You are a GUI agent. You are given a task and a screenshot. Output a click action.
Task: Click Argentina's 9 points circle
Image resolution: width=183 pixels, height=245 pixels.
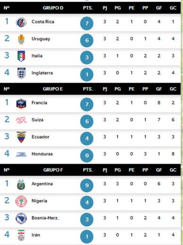click(87, 185)
